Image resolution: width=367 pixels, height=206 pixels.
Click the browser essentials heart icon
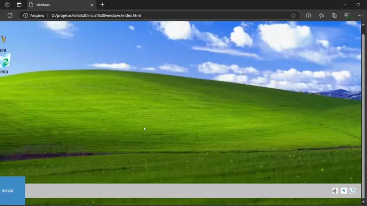[x=347, y=15]
